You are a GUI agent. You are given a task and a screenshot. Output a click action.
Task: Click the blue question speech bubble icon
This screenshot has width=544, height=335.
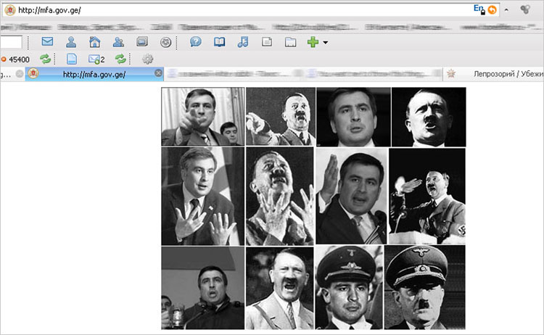(x=195, y=42)
